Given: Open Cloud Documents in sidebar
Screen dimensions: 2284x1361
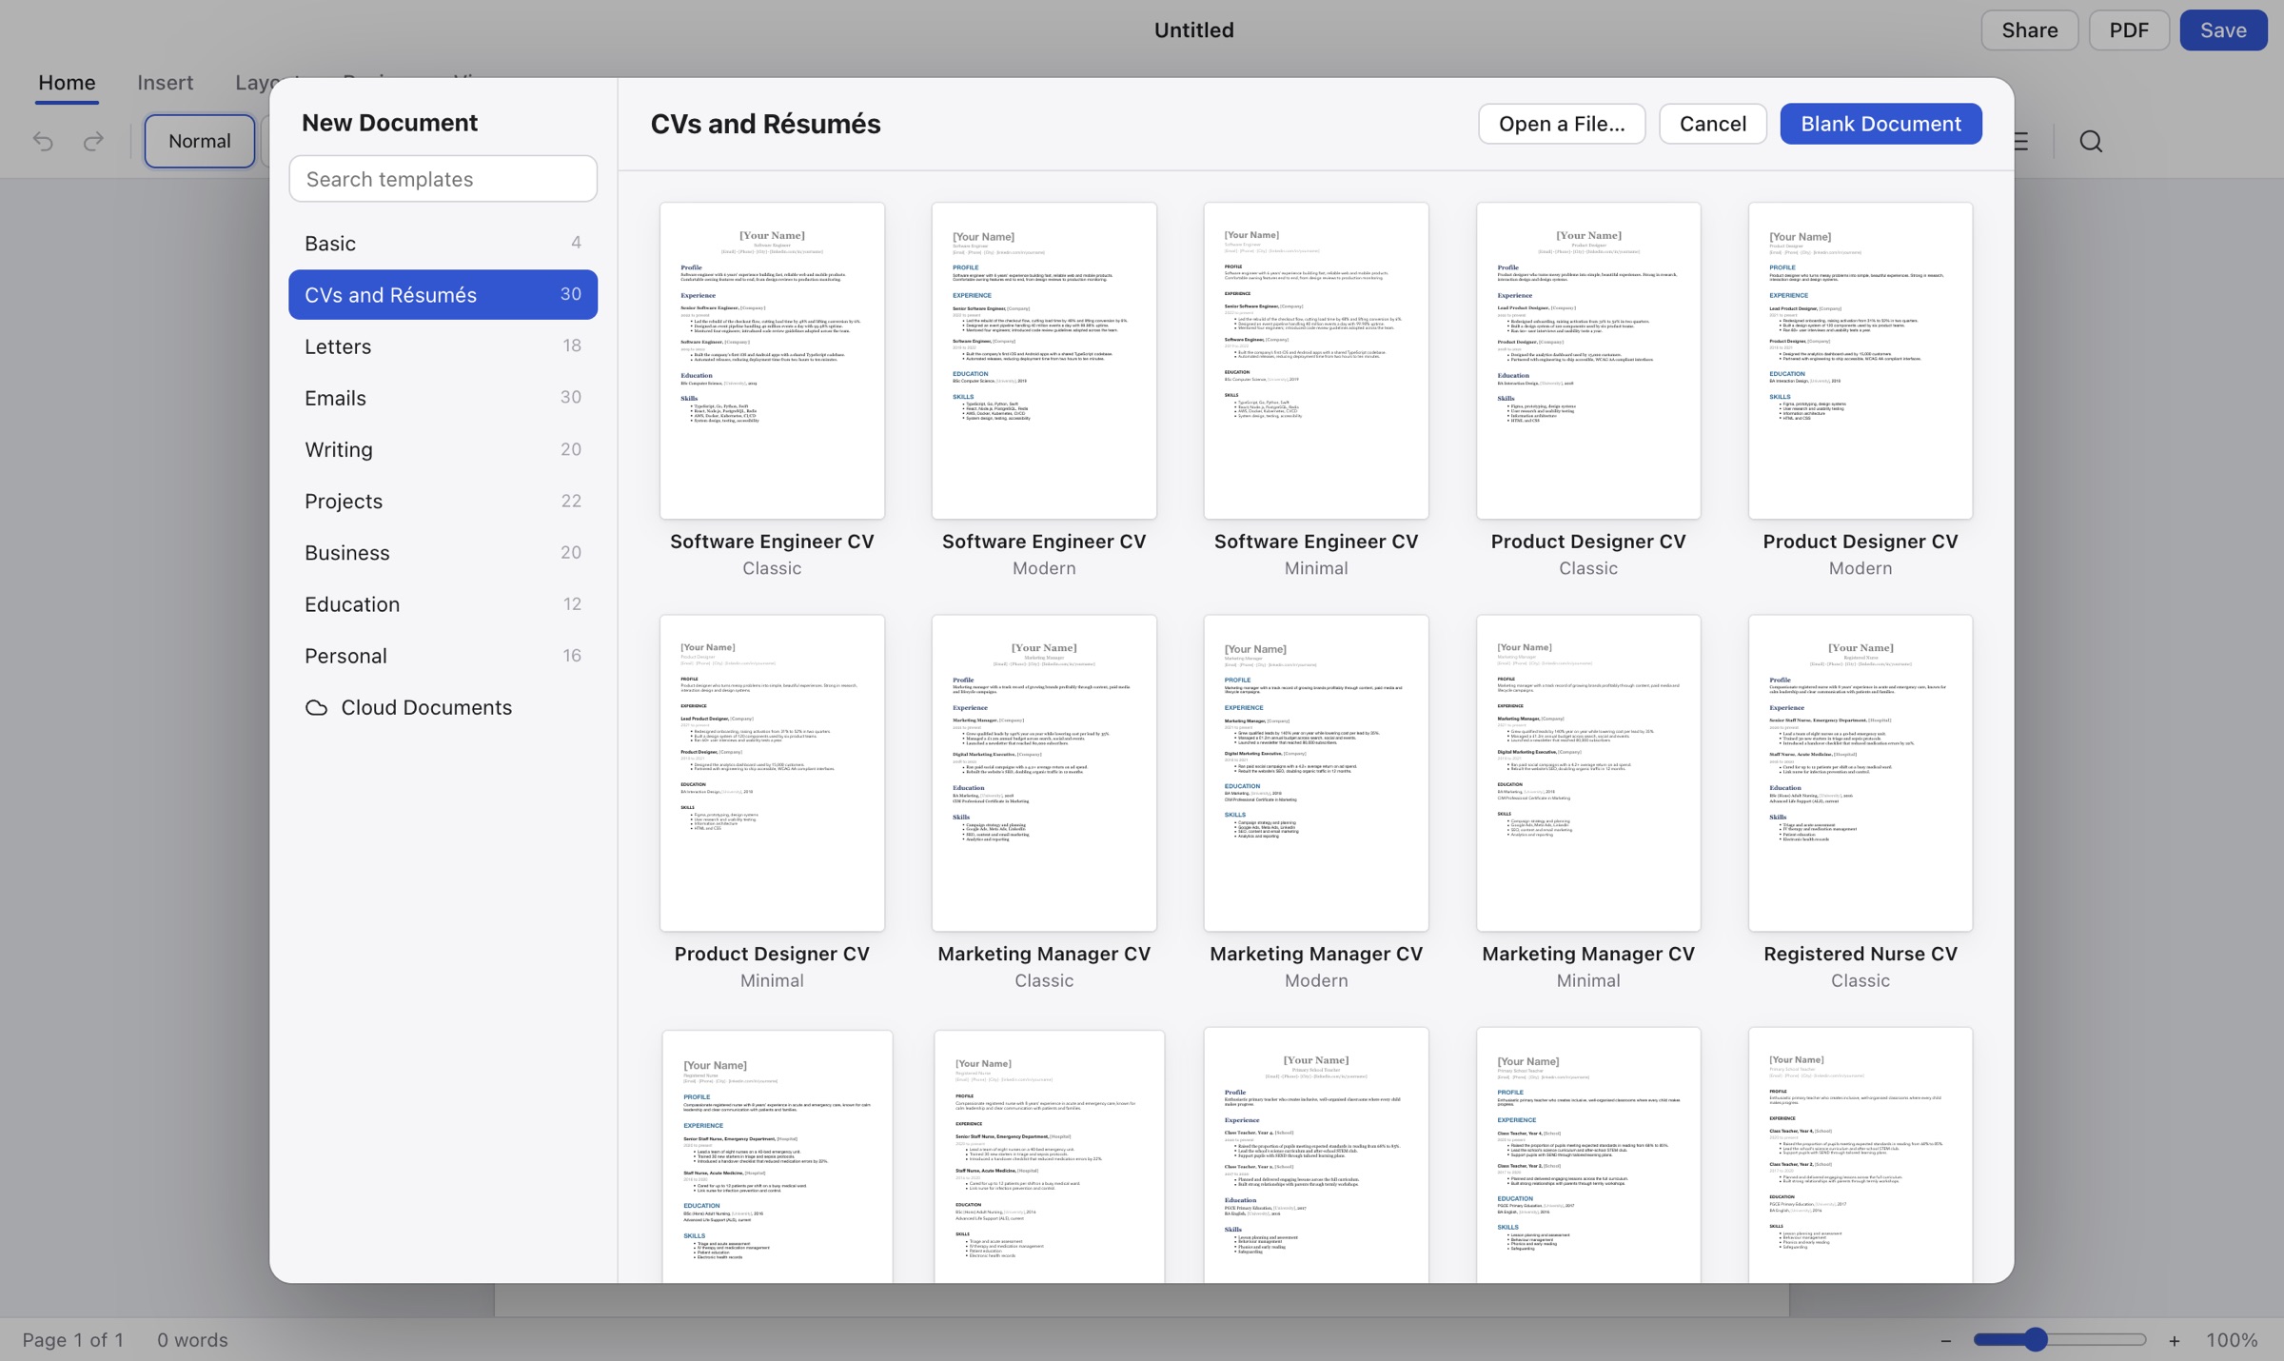Looking at the screenshot, I should coord(443,707).
